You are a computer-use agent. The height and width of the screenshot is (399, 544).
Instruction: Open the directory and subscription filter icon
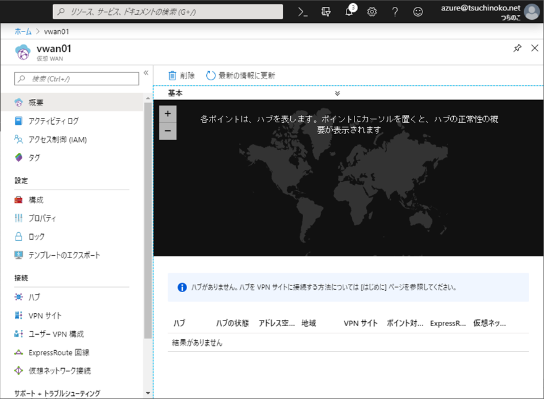pyautogui.click(x=326, y=12)
